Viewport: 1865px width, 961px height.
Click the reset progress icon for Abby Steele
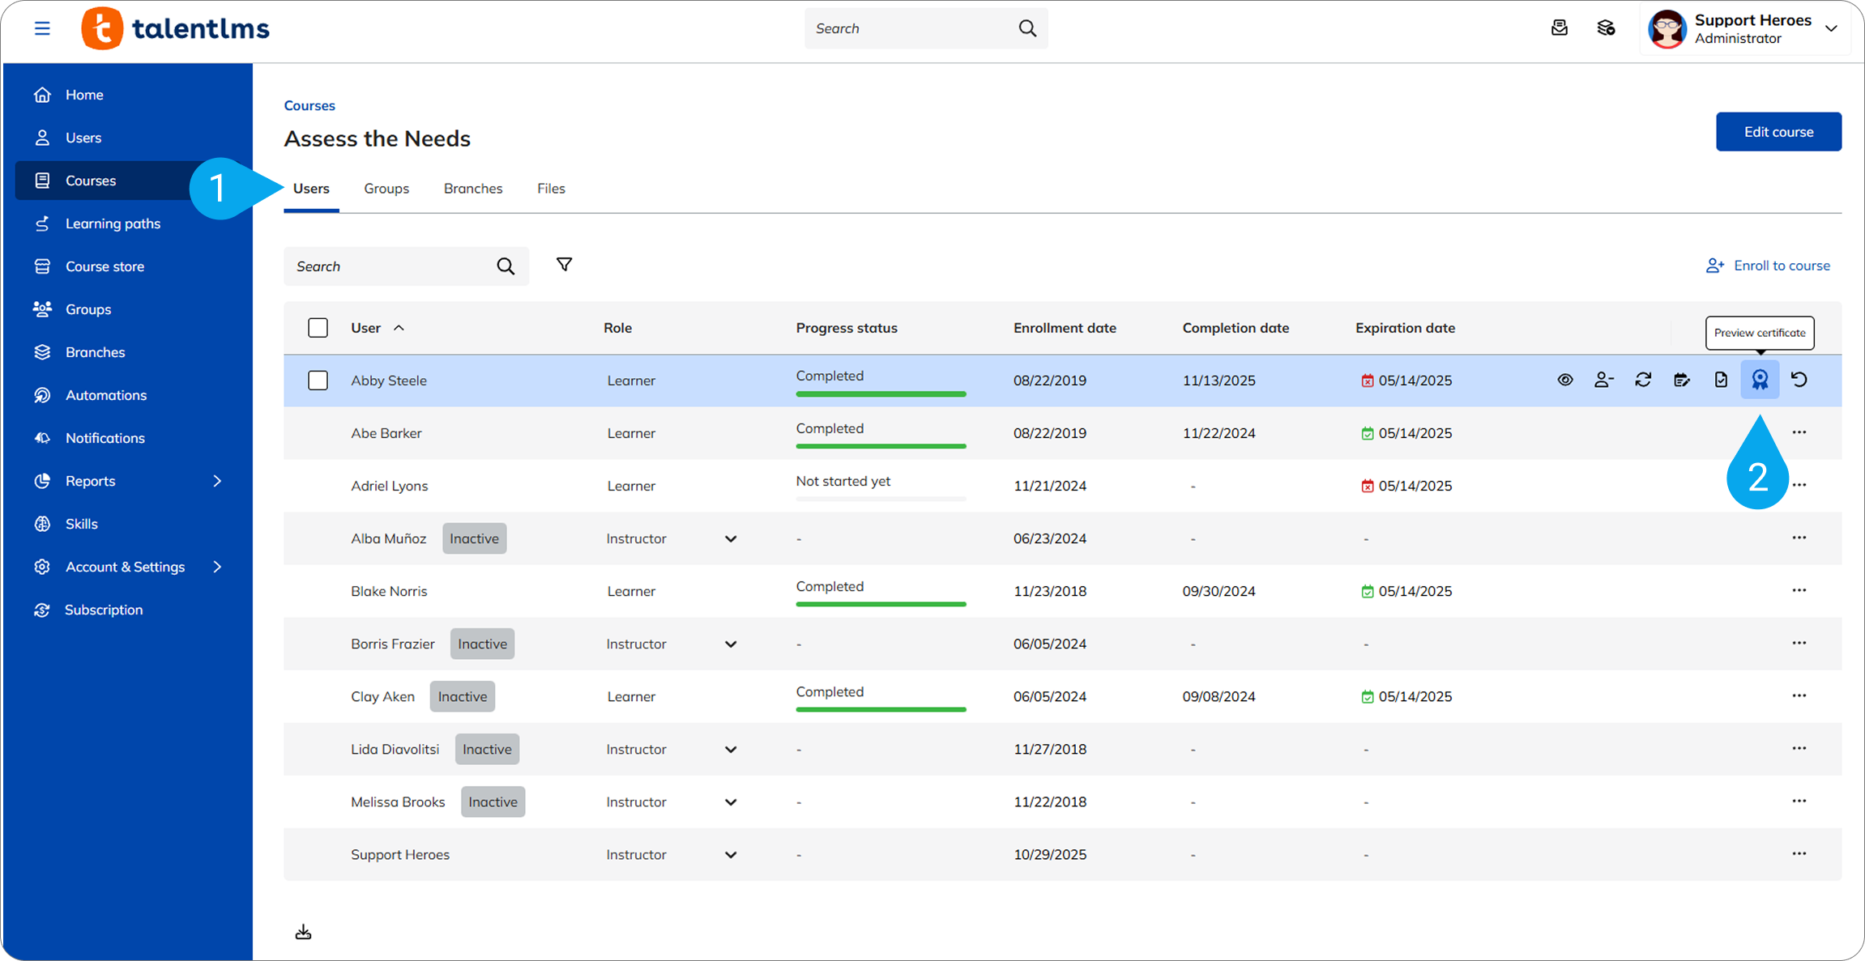(x=1799, y=380)
